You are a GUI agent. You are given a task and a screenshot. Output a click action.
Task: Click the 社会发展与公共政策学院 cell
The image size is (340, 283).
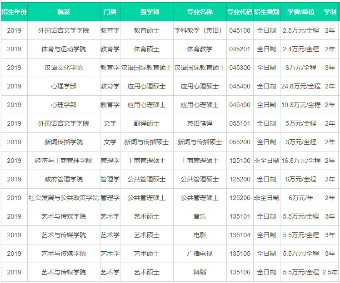64,198
